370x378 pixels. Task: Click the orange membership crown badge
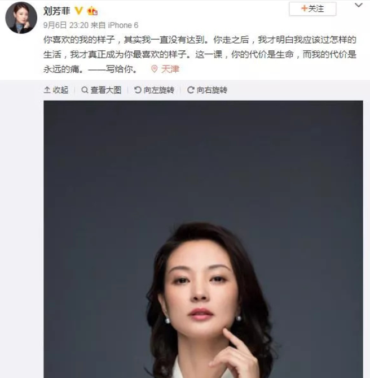pyautogui.click(x=92, y=11)
